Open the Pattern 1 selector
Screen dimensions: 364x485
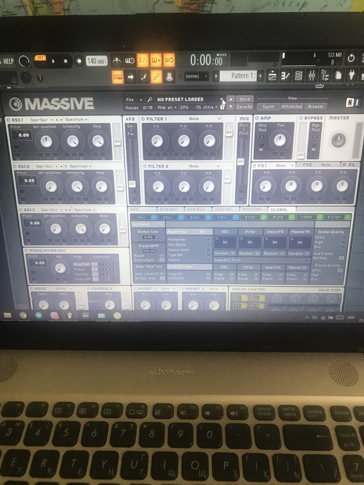238,76
